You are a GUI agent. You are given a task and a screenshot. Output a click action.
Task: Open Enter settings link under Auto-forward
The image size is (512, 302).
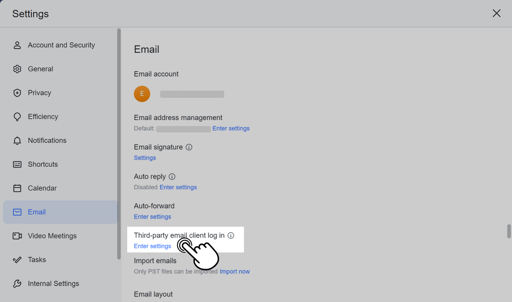coord(152,217)
